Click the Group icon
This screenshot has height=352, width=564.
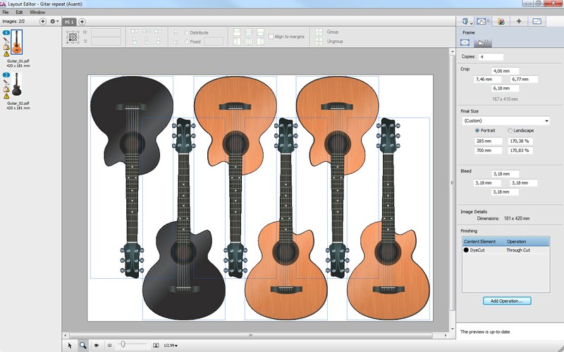tap(319, 32)
